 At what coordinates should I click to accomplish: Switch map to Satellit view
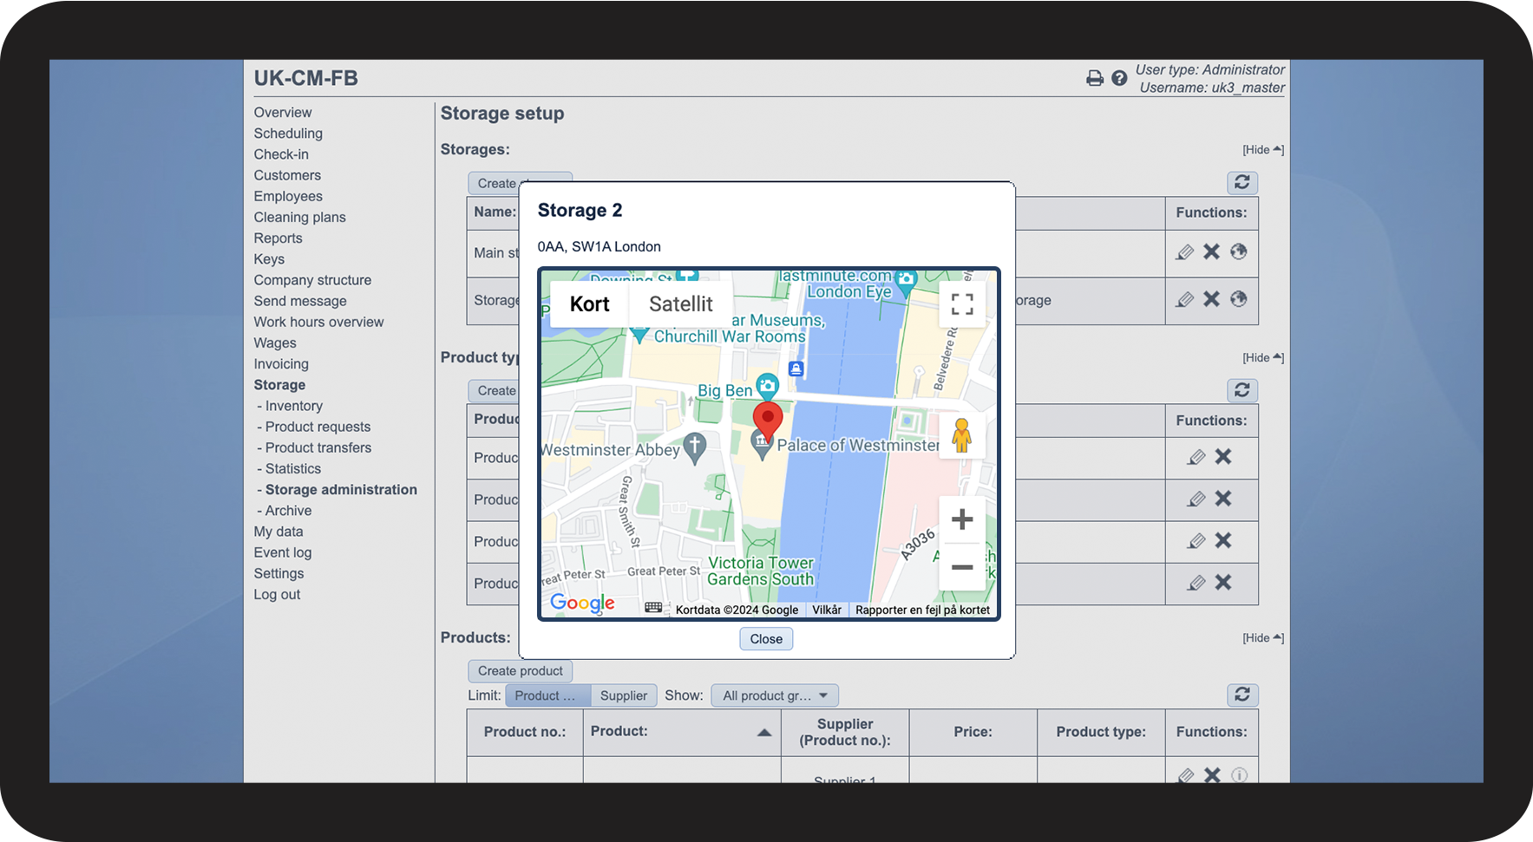(680, 304)
